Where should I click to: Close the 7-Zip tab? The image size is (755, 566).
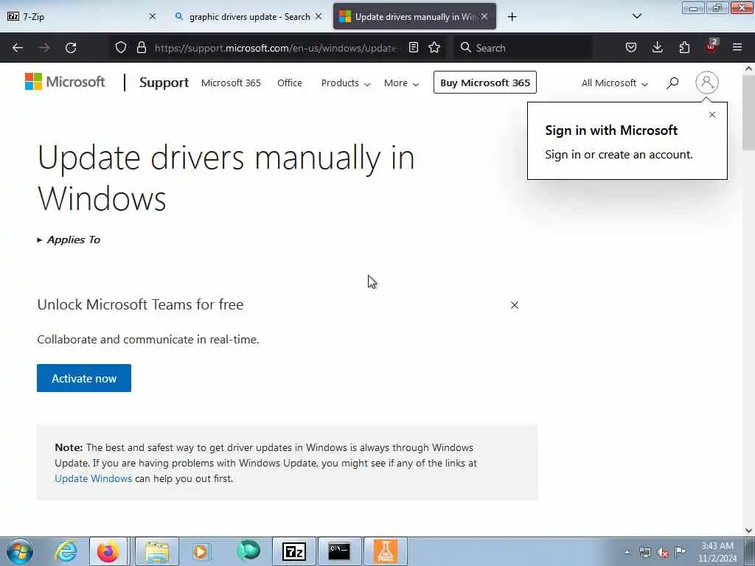coord(153,16)
